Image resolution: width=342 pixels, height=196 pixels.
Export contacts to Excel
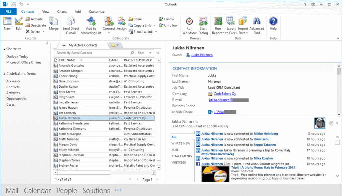point(231,26)
